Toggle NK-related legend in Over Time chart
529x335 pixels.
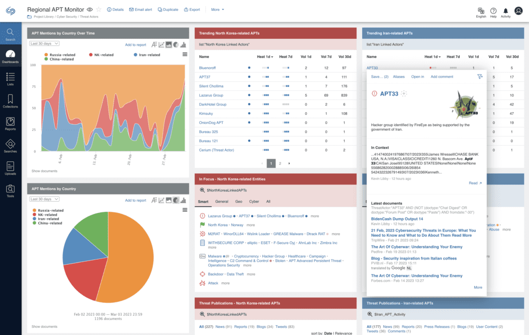pos(102,55)
